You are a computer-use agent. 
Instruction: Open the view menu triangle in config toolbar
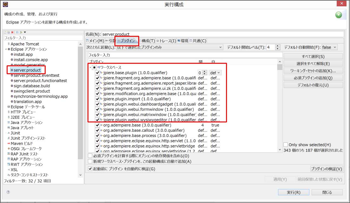pos(25,32)
